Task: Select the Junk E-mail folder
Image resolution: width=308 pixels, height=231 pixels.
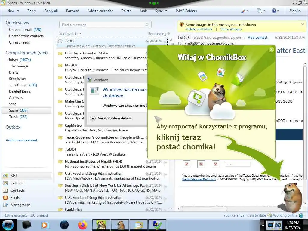Action: click(x=23, y=85)
